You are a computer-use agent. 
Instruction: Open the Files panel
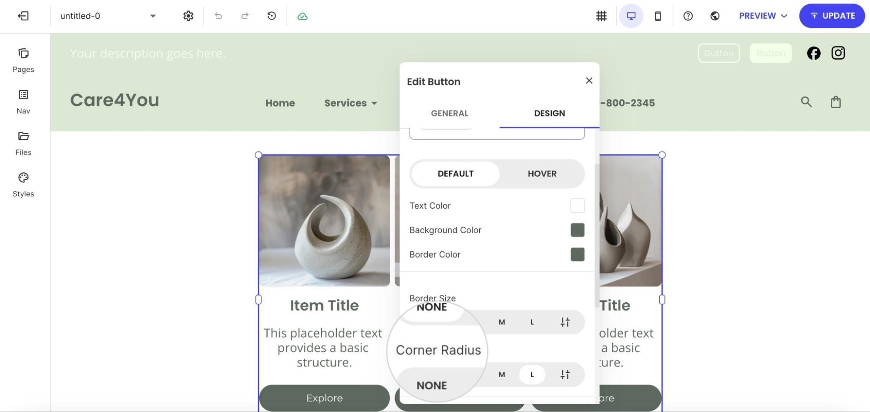click(x=24, y=143)
